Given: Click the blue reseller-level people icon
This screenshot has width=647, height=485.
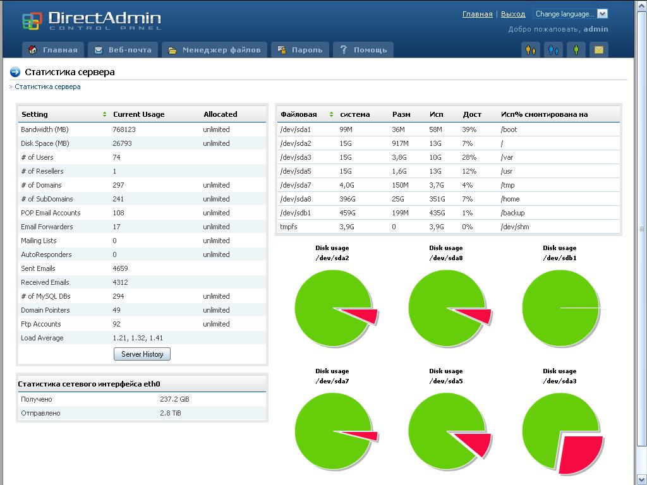Looking at the screenshot, I should pos(553,50).
